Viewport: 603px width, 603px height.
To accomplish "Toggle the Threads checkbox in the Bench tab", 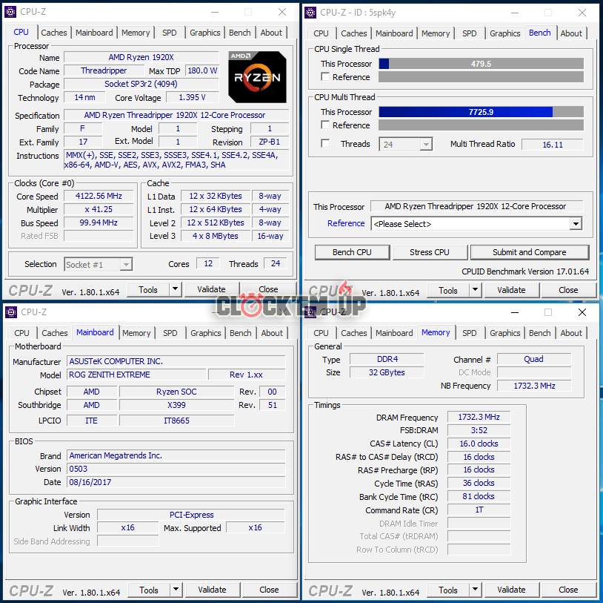I will [x=325, y=144].
